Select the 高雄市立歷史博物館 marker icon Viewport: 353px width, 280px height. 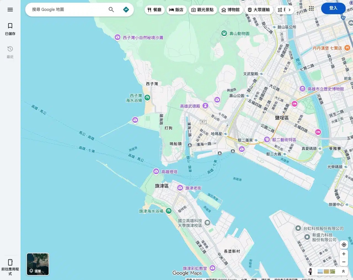coord(303,89)
